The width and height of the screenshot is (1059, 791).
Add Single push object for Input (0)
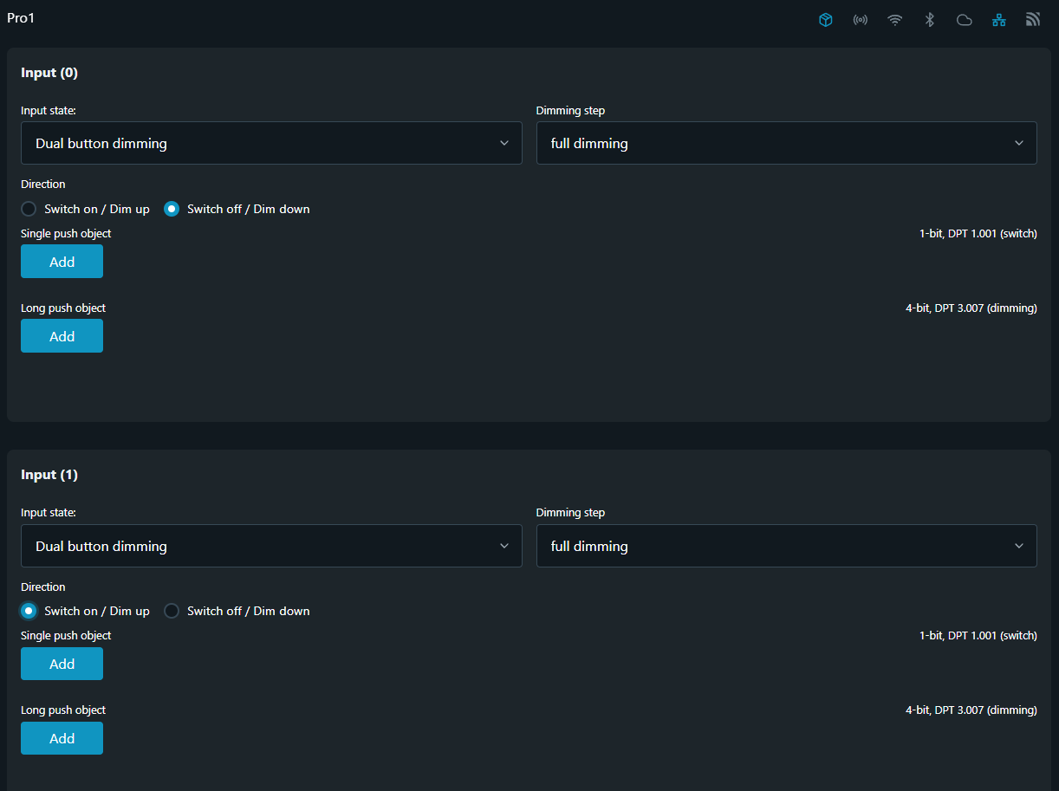click(x=62, y=262)
